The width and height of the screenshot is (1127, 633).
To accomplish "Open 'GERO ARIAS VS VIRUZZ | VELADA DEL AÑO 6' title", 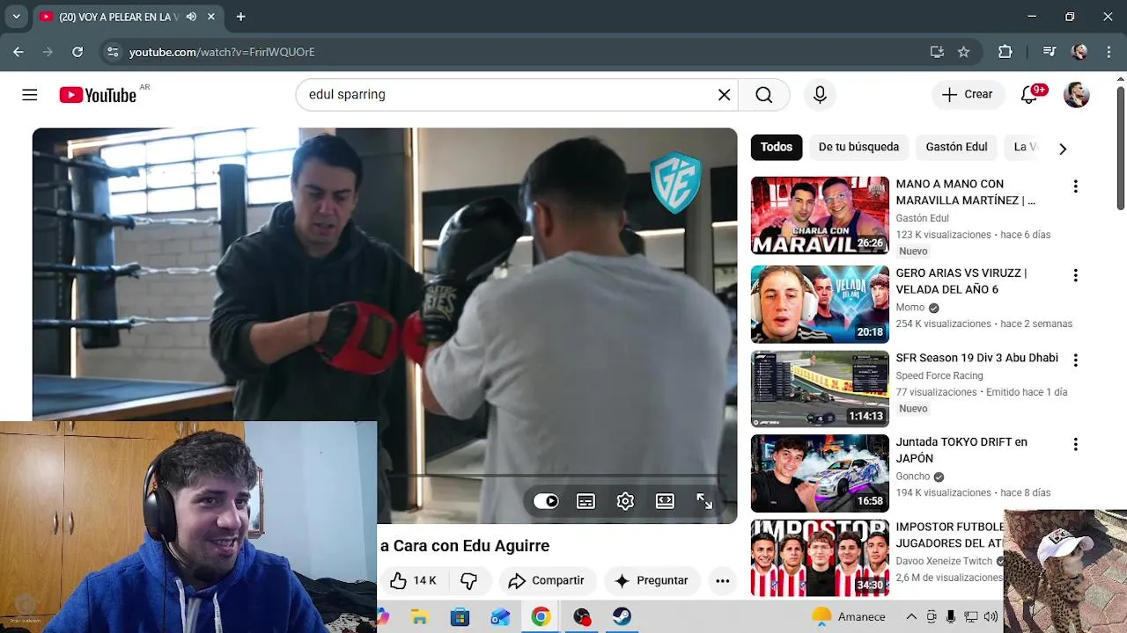I will 961,281.
